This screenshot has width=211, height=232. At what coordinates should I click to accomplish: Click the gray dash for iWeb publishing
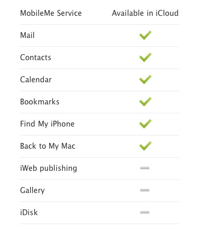[x=145, y=168]
